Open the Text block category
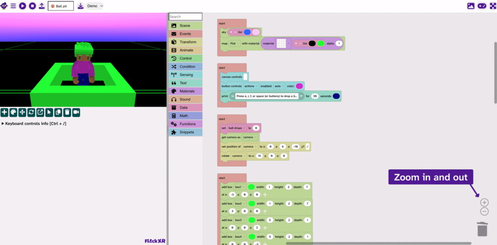This screenshot has width=497, height=245. coord(185,83)
